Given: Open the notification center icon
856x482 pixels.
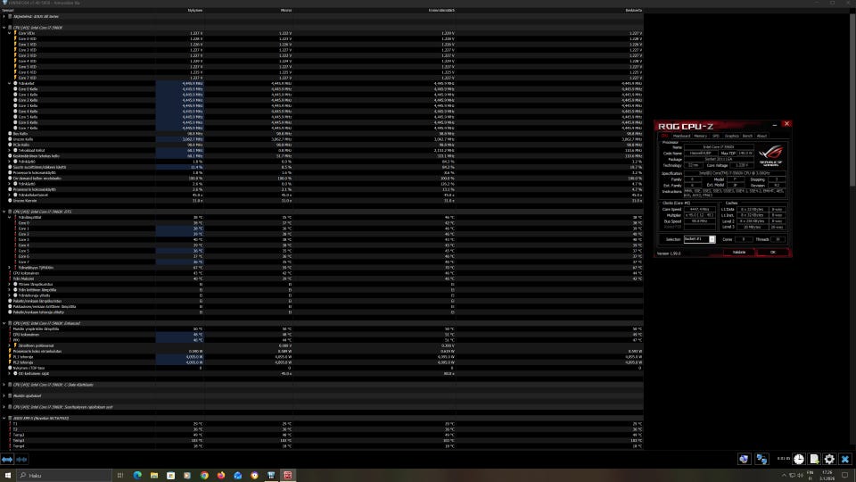Looking at the screenshot, I should pos(845,476).
